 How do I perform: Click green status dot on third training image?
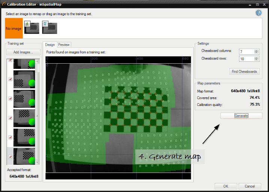click(32, 103)
